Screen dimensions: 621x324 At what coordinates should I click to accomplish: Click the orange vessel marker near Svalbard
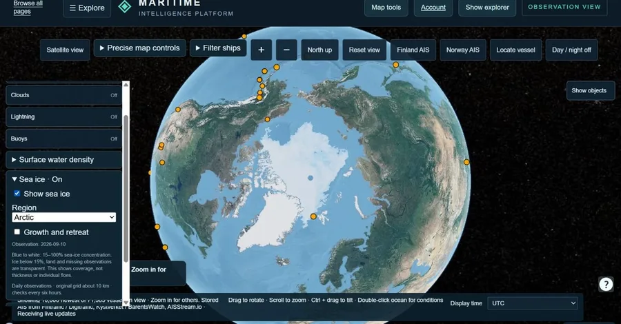[313, 216]
